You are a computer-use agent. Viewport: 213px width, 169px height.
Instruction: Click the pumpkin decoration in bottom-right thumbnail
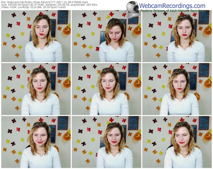click(208, 136)
